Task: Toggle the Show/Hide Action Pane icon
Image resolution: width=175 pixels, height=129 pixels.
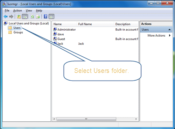Action: [52, 17]
